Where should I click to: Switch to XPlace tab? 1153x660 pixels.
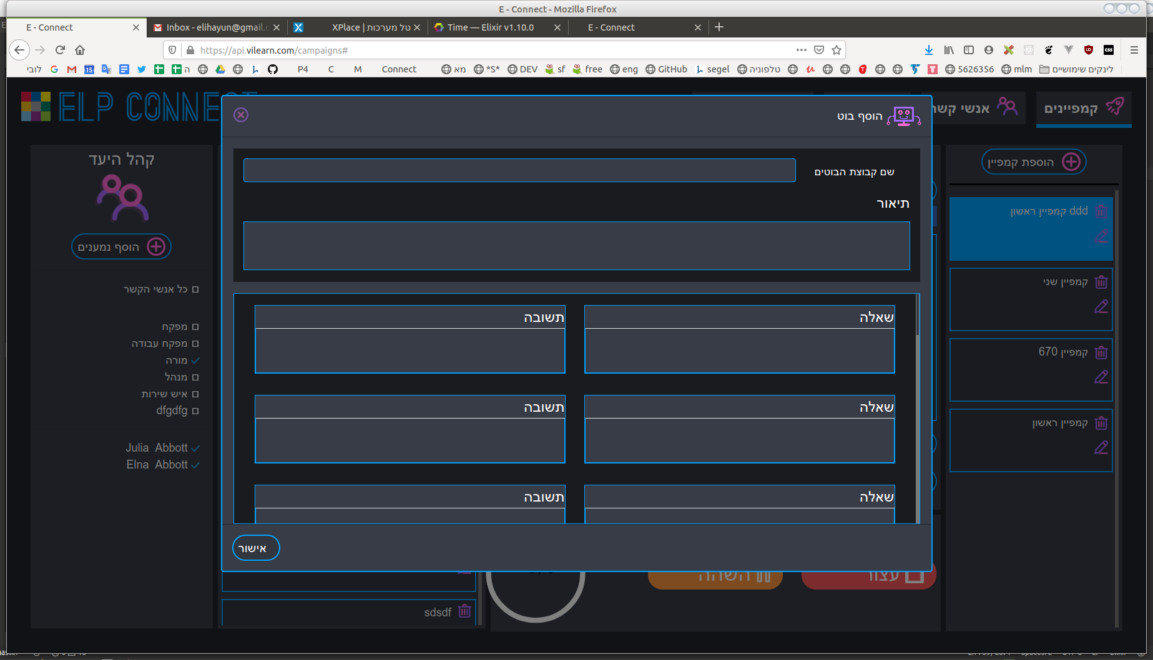pyautogui.click(x=357, y=27)
